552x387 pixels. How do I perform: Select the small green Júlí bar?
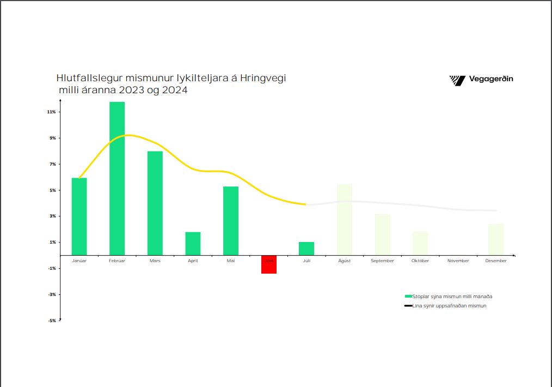[306, 249]
